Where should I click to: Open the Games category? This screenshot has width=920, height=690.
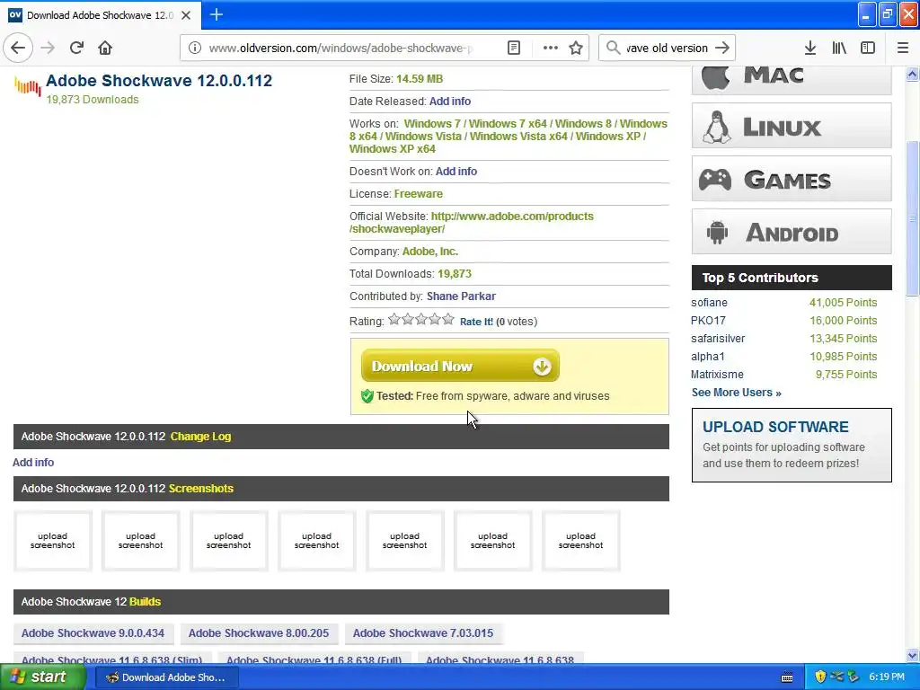click(792, 179)
